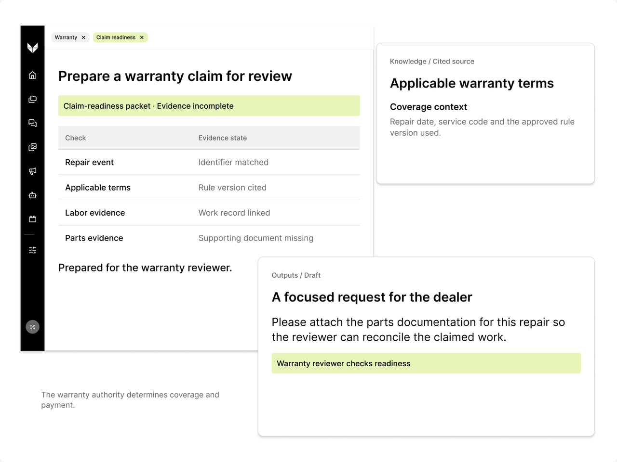The image size is (617, 462).
Task: Click the Knowledge / Cited source breadcrumb
Action: [x=432, y=62]
